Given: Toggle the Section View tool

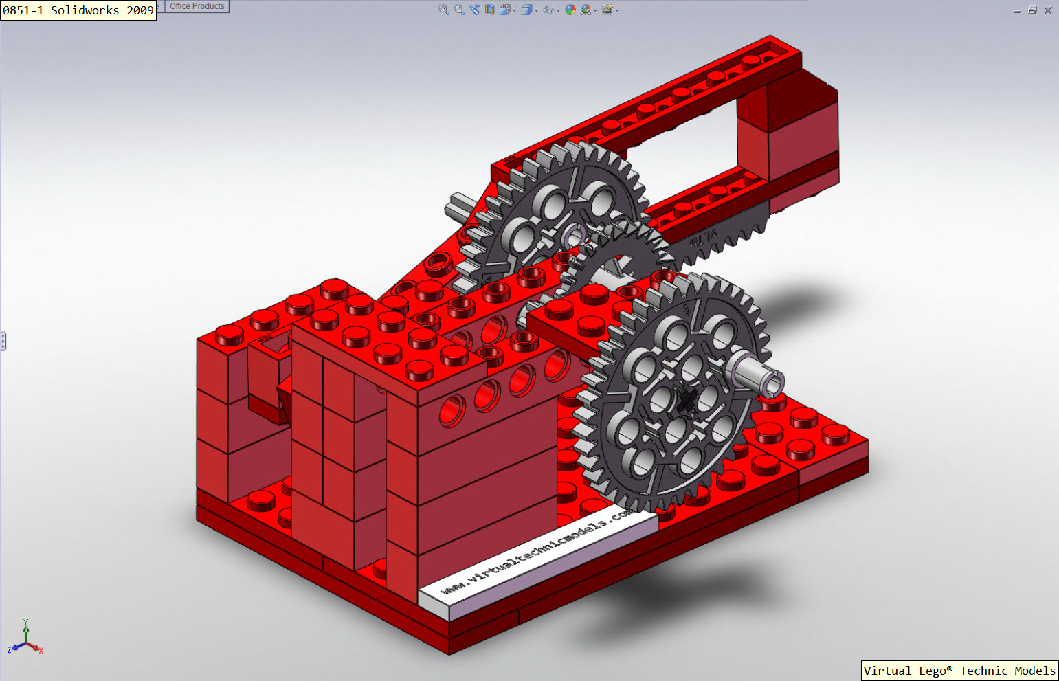Looking at the screenshot, I should pos(489,10).
